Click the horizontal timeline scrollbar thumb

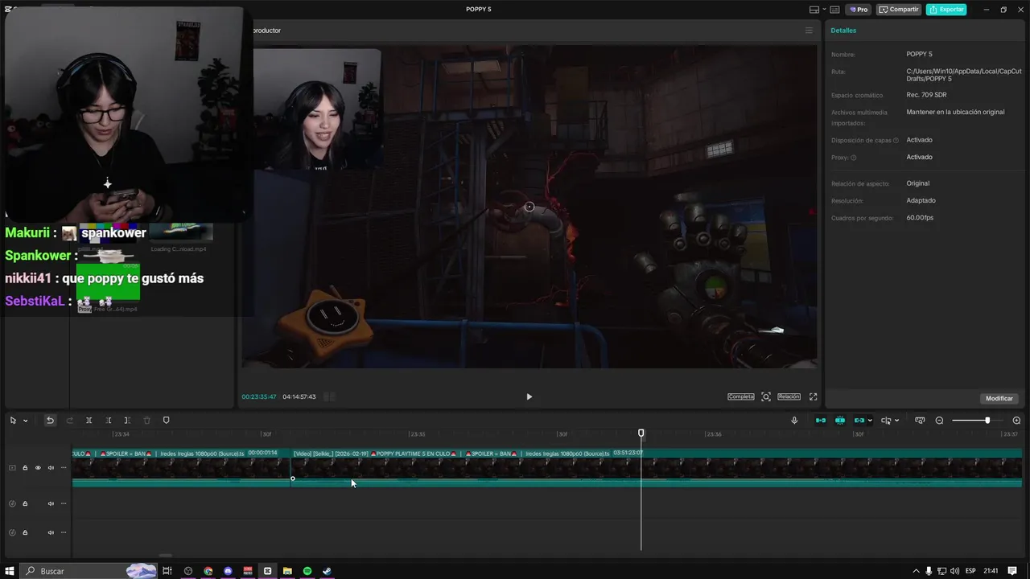tap(165, 555)
